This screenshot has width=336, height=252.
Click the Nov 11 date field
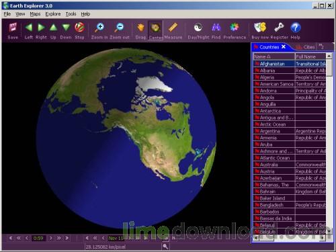pos(116,239)
